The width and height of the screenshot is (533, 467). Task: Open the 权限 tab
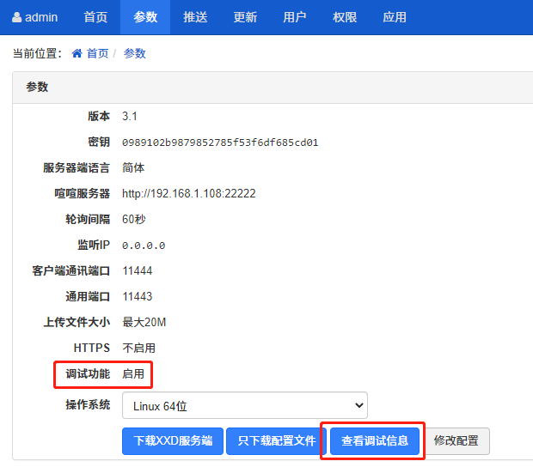pos(345,17)
